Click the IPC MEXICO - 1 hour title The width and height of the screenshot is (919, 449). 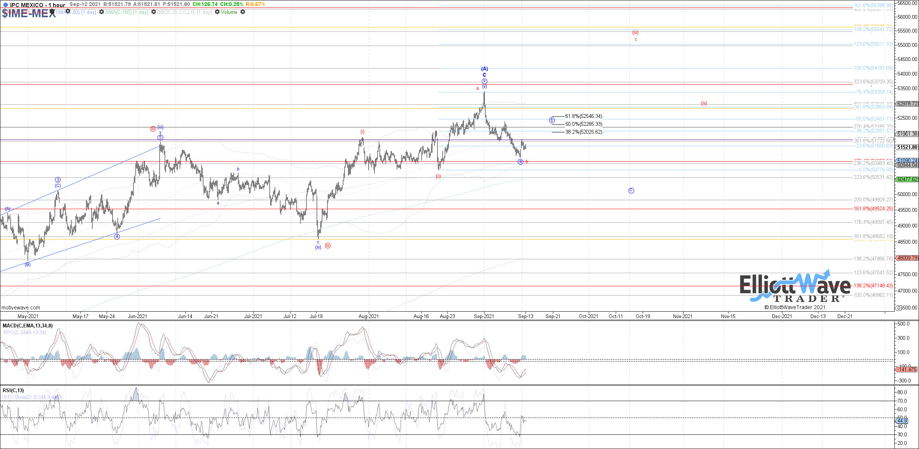coord(37,5)
